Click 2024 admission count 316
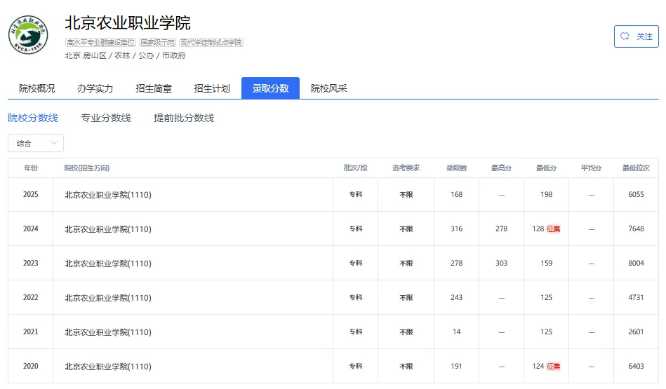The height and width of the screenshot is (389, 666). (x=457, y=228)
